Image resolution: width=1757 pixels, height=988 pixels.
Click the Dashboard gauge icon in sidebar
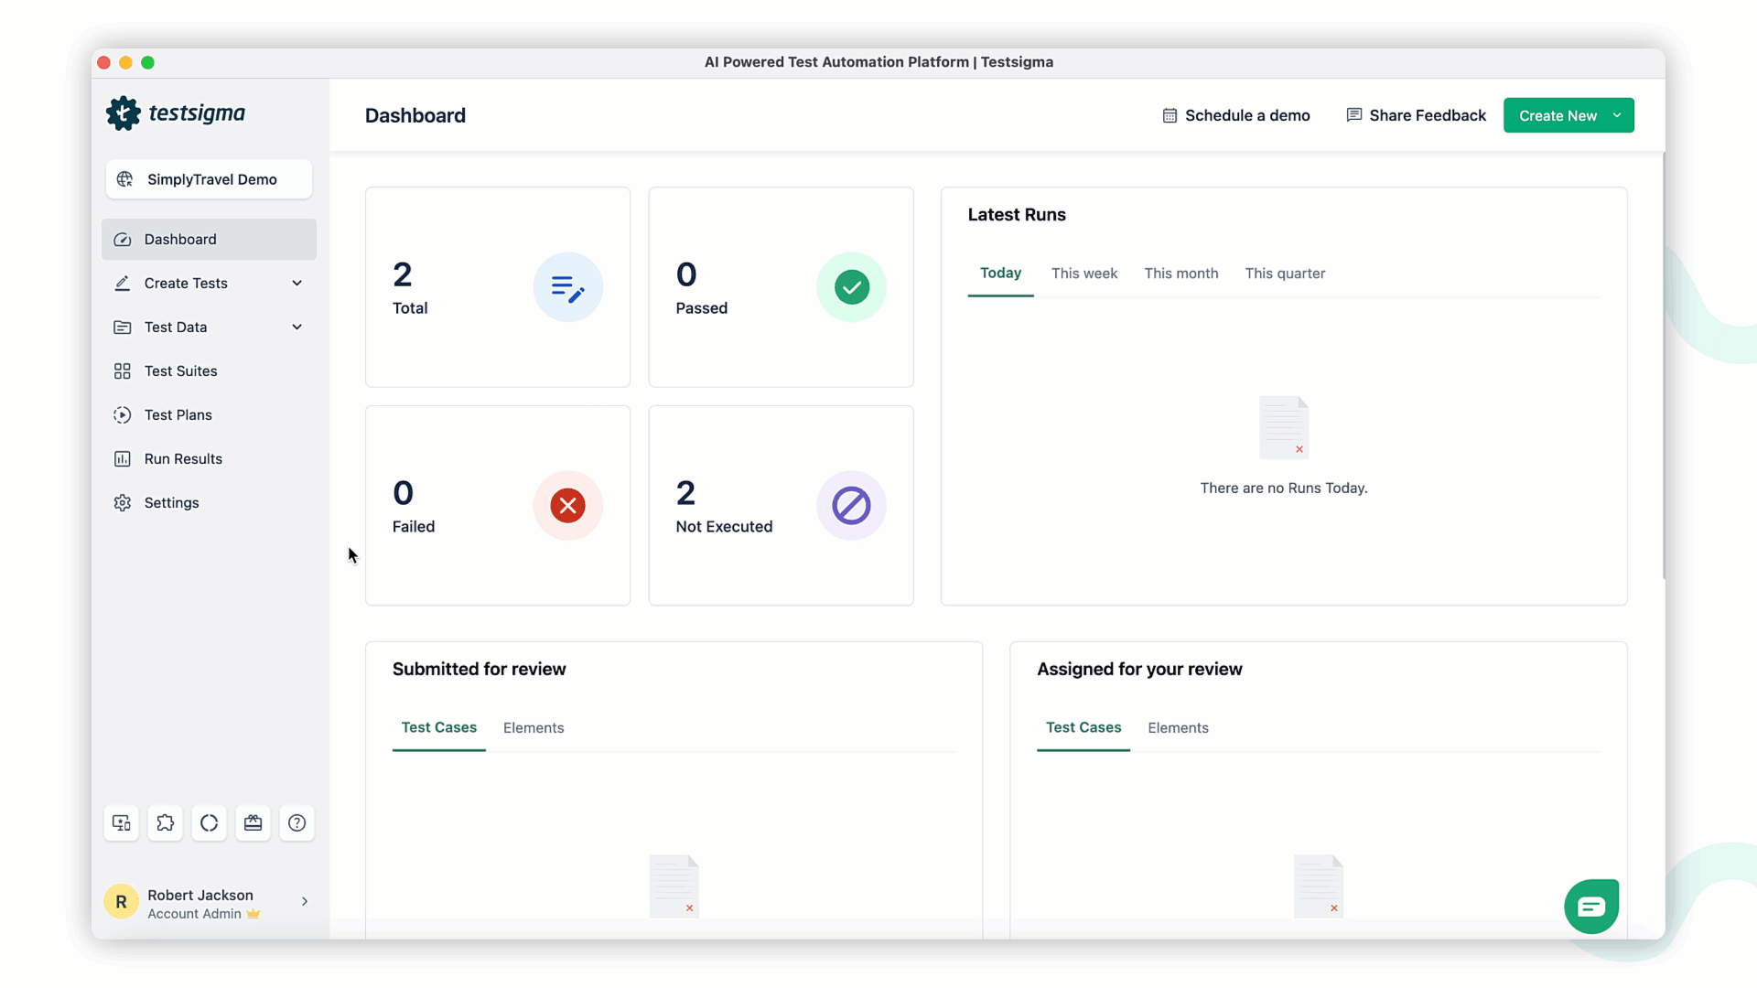coord(122,240)
